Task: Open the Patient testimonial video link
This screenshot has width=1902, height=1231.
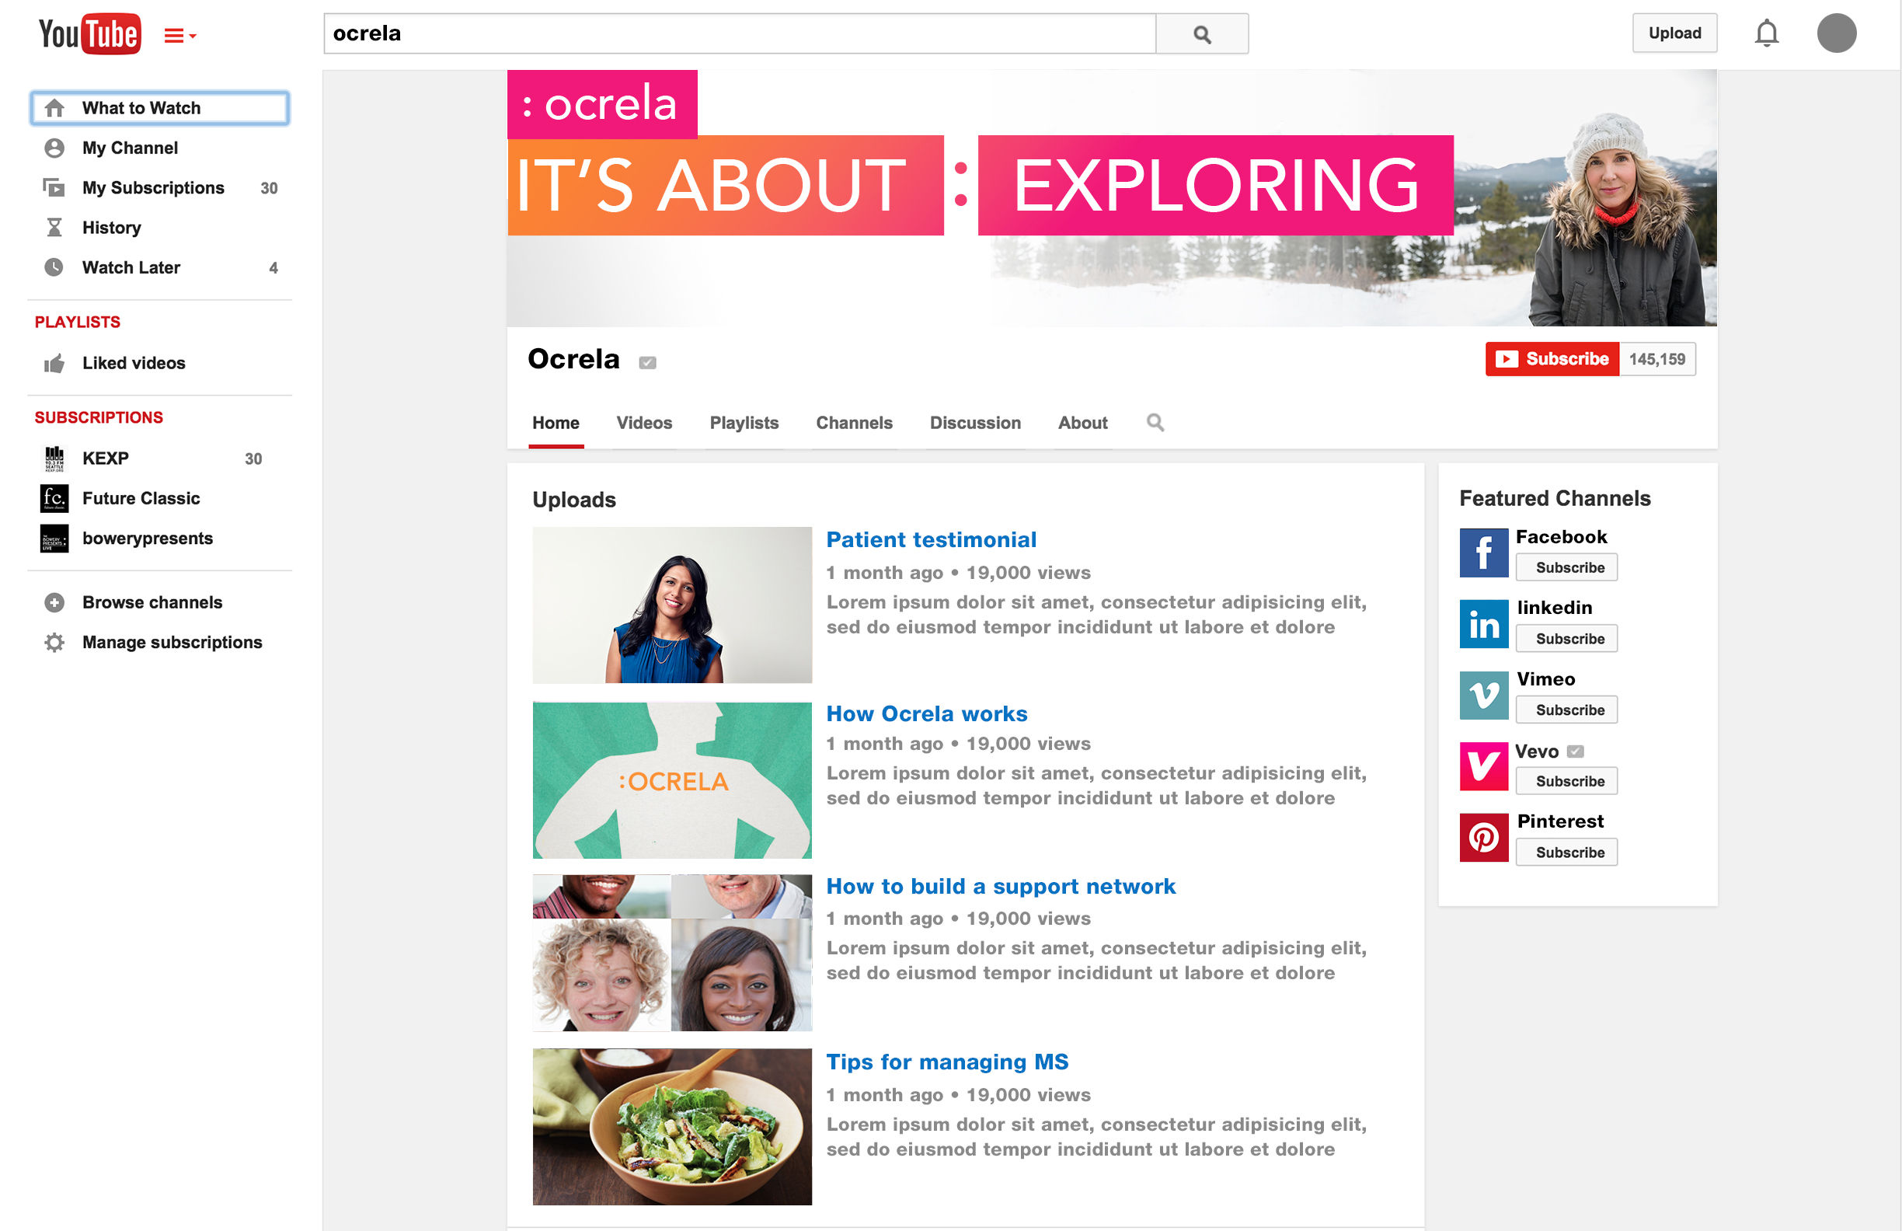Action: pos(931,540)
